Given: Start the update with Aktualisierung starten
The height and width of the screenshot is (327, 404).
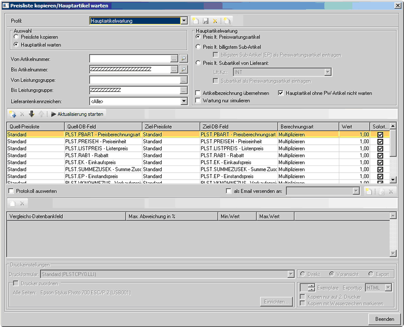Looking at the screenshot, I should pyautogui.click(x=77, y=114).
